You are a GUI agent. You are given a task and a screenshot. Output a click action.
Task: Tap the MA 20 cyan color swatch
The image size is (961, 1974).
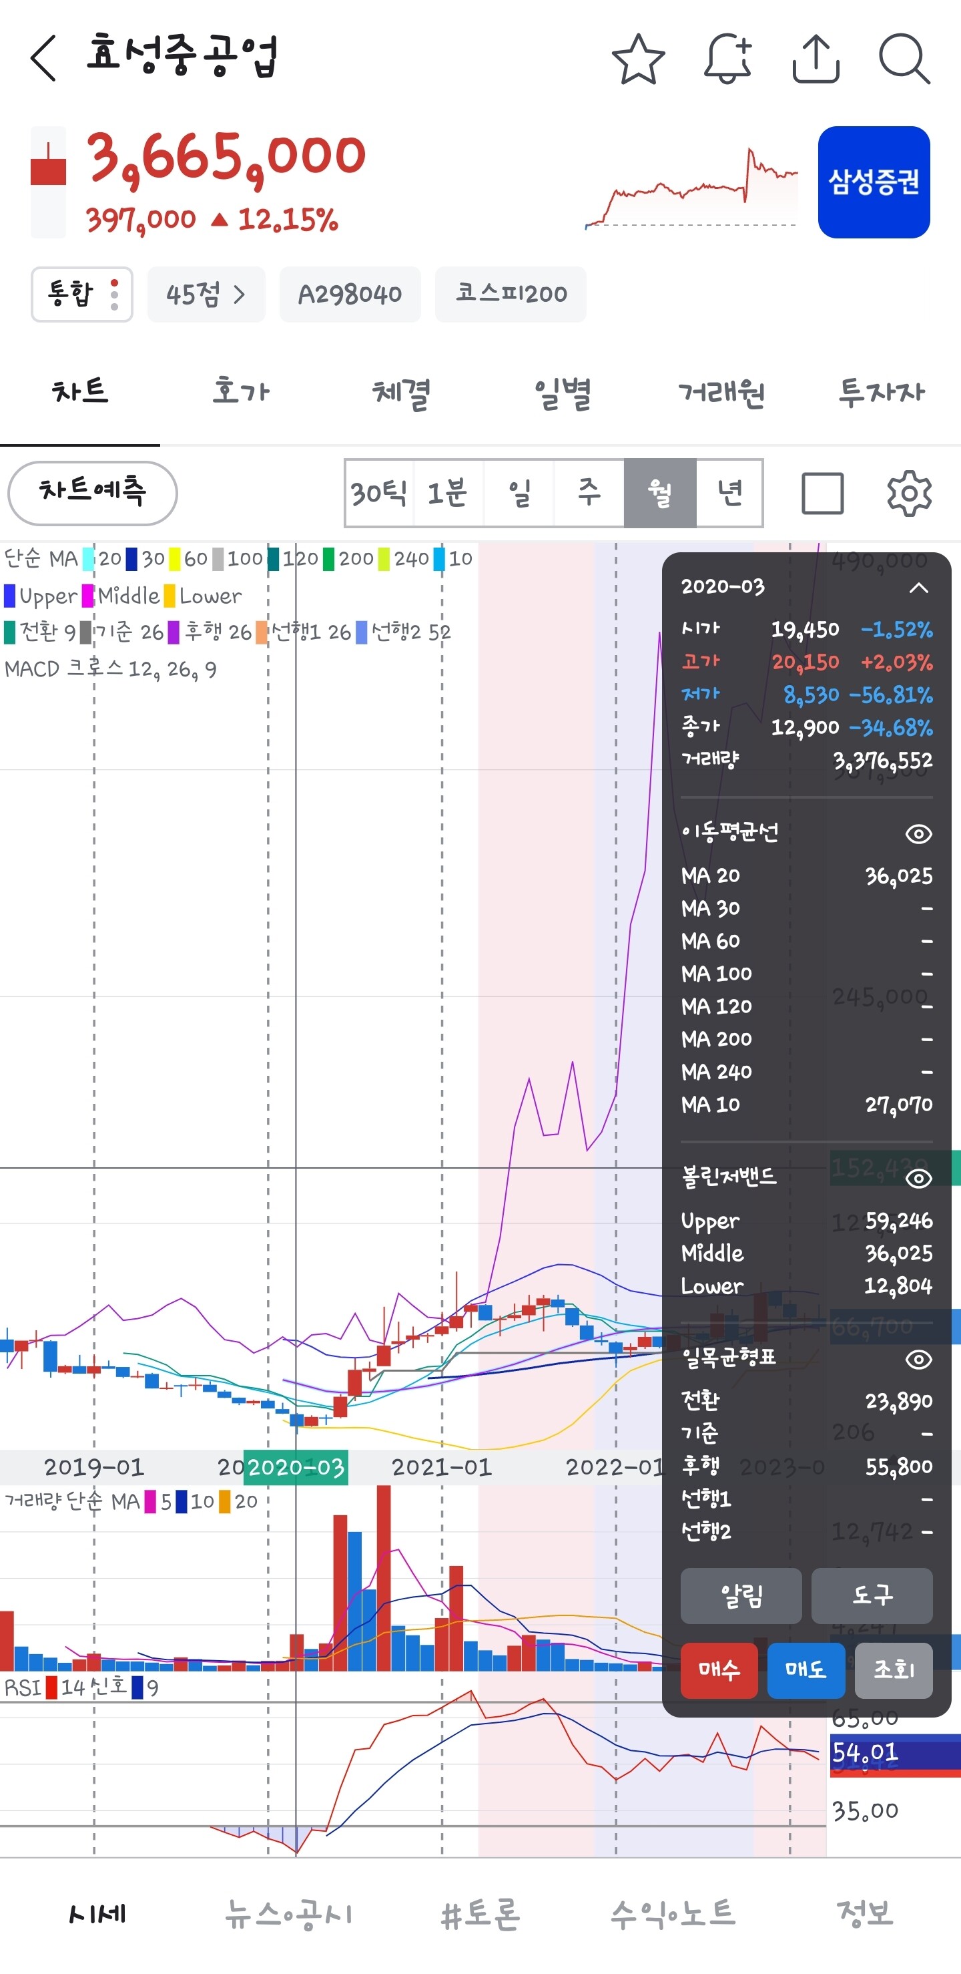coord(89,559)
